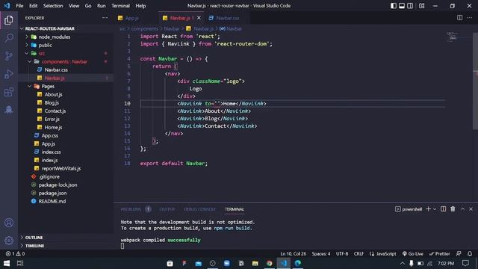Viewport: 478px width, 269px height.
Task: Open the alien-shaped extension icon in activity bar
Action: click(9, 110)
